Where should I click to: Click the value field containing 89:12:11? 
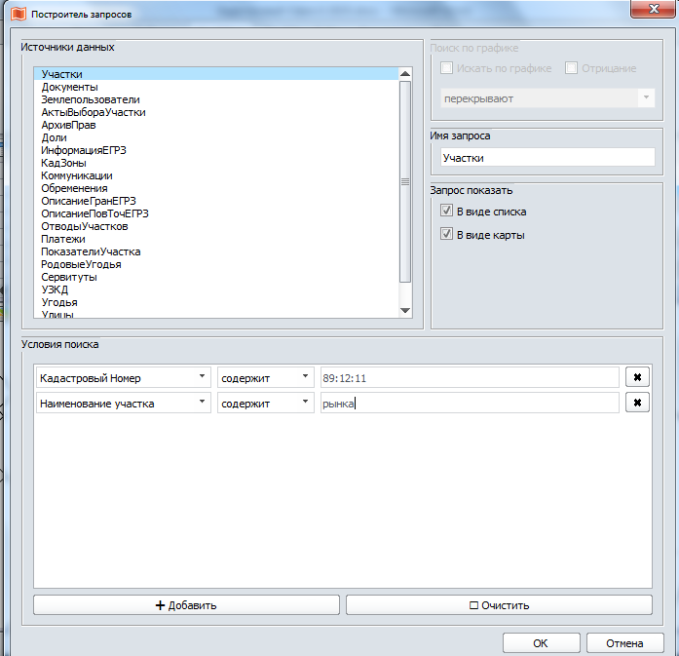469,377
